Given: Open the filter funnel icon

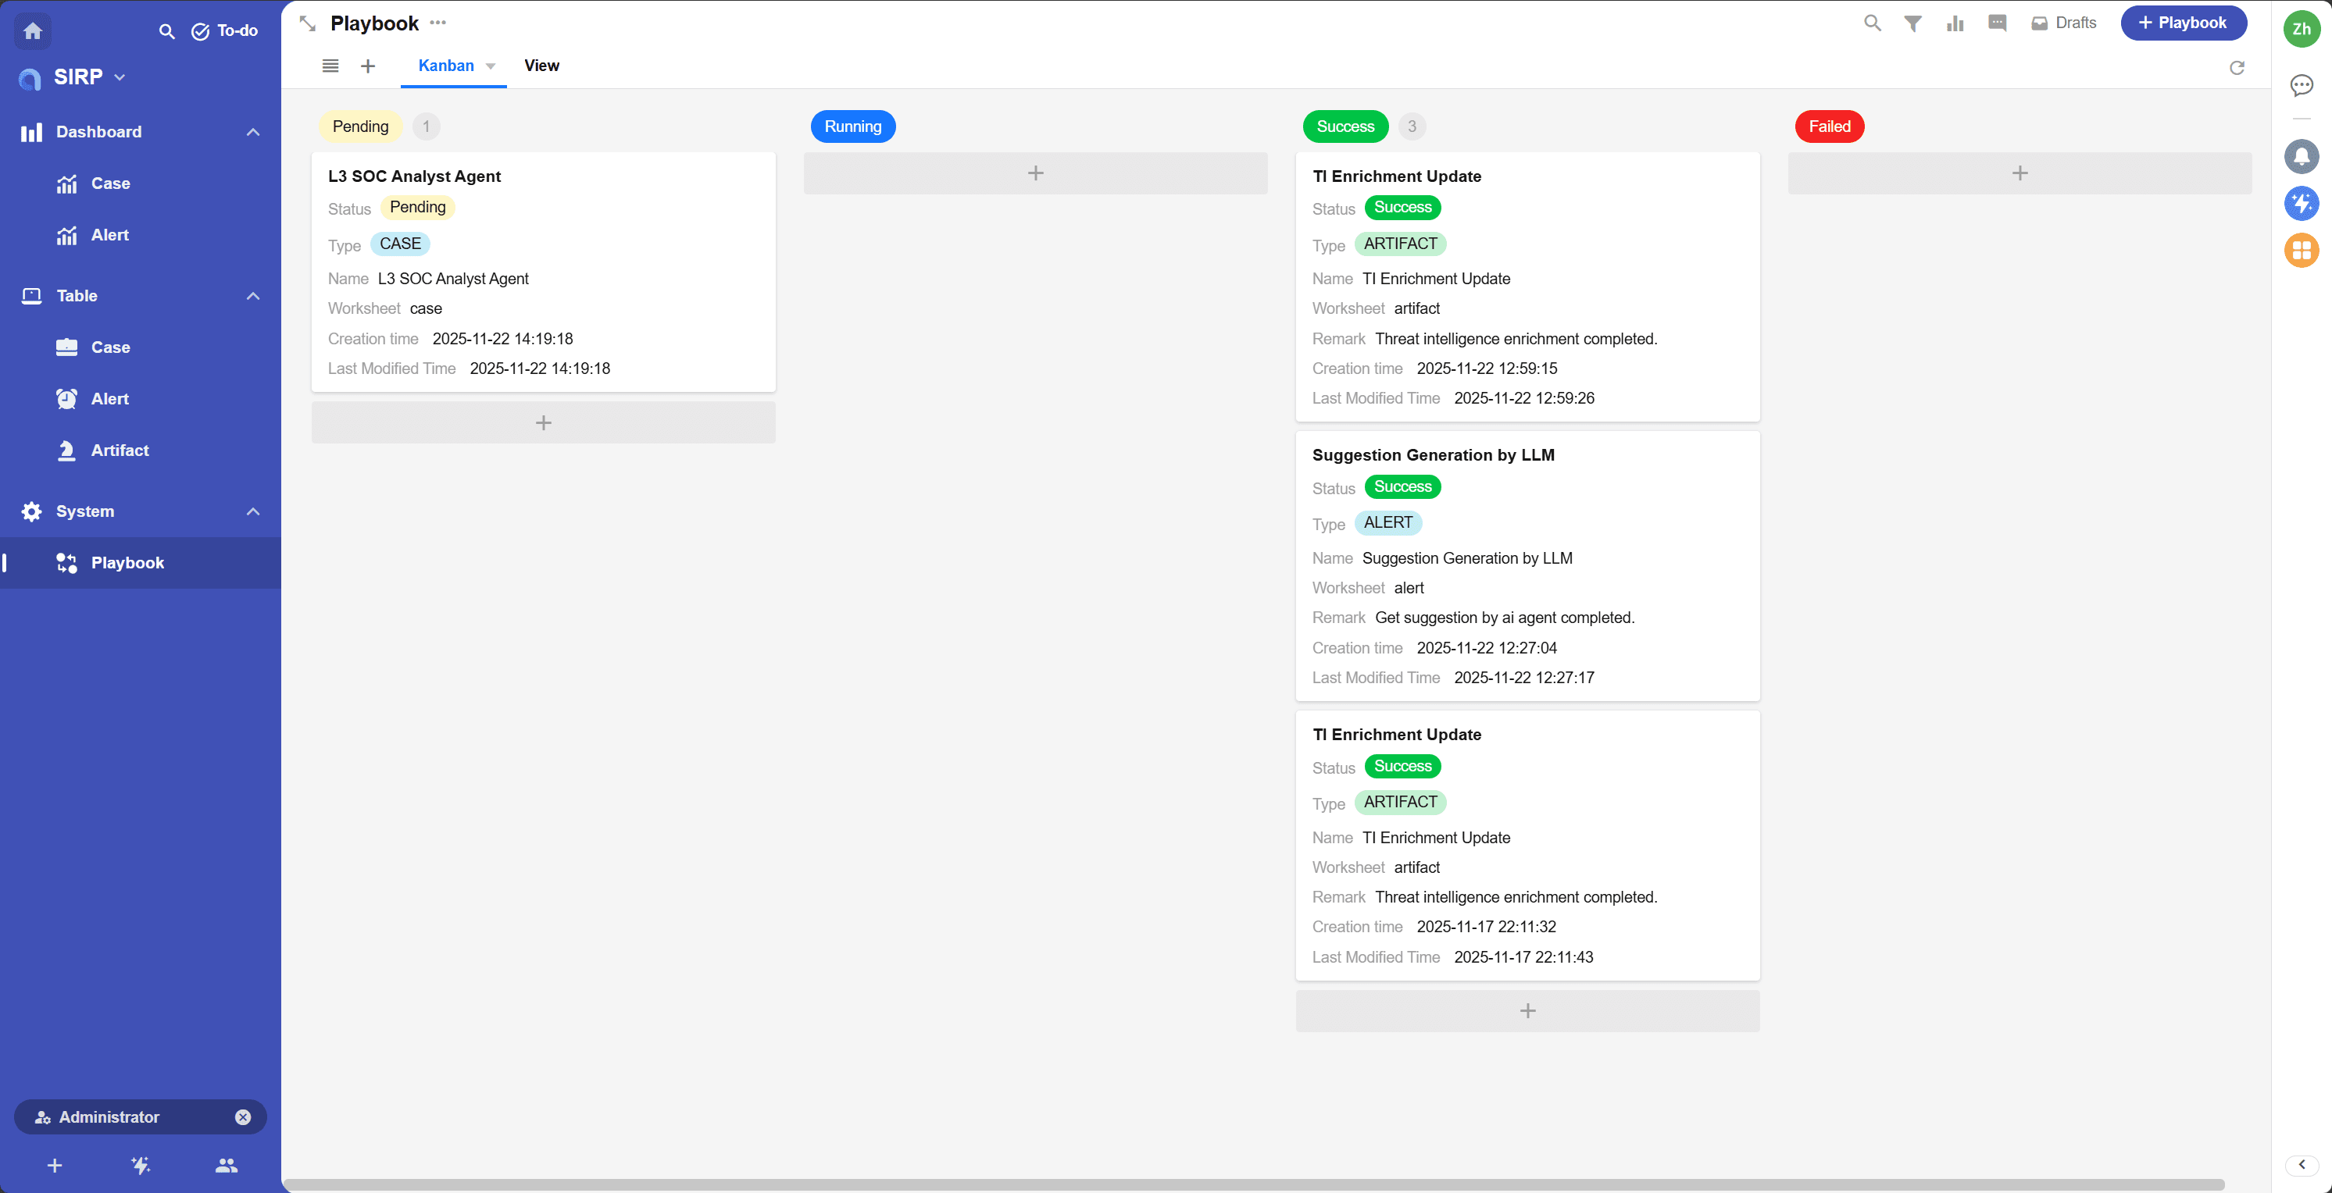Looking at the screenshot, I should (1912, 23).
